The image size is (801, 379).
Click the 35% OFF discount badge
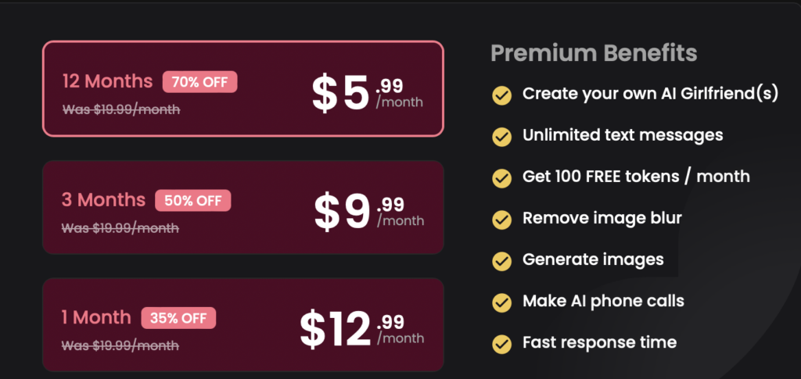pos(178,318)
